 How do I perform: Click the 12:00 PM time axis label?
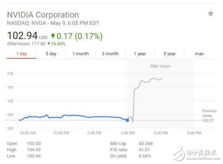[x=61, y=133]
